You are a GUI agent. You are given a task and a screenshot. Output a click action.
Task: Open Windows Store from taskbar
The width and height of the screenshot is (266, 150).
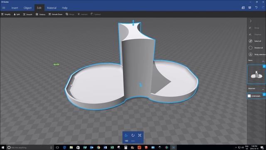pos(78,147)
